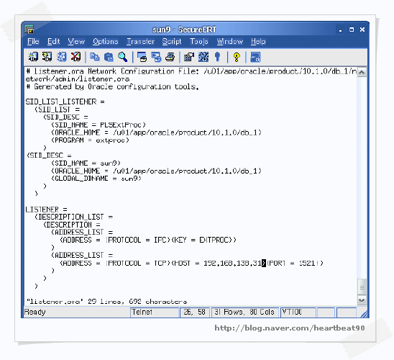This screenshot has width=394, height=360.
Task: Click the vertical scrollbar thumb
Action: (362, 287)
